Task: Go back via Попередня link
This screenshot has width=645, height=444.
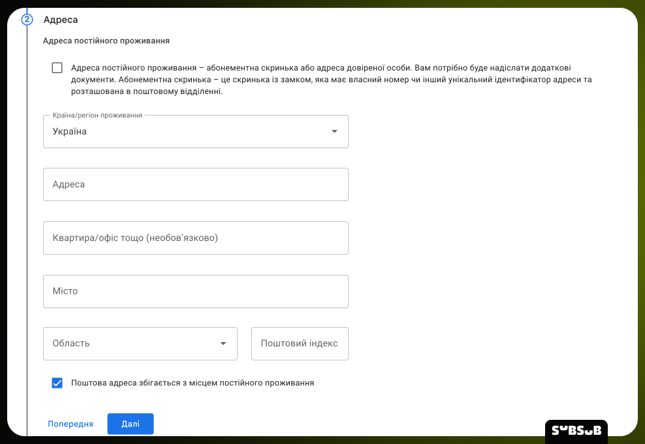Action: point(71,424)
